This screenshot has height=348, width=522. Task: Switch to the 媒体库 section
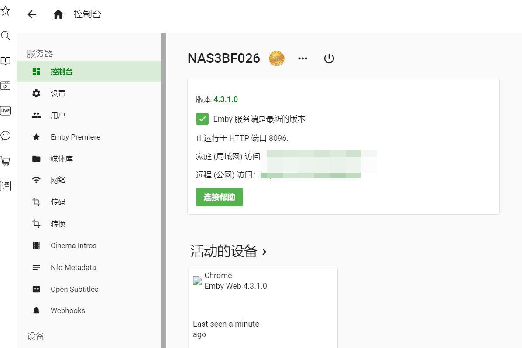[x=61, y=158]
